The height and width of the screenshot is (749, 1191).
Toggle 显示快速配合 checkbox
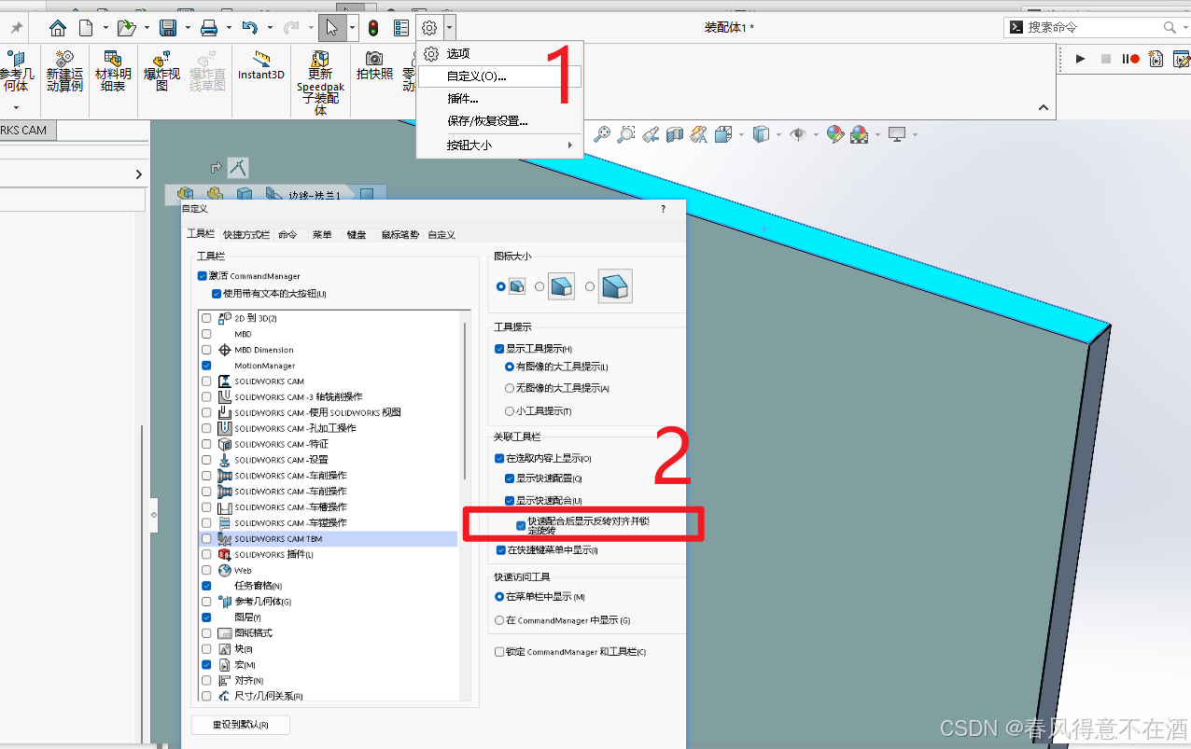click(510, 501)
